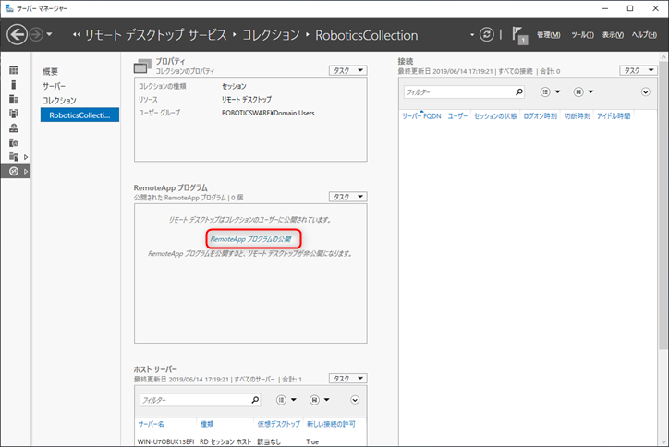Image resolution: width=669 pixels, height=447 pixels.
Task: Click the search icon in the ホスト サーバー filter
Action: point(254,400)
